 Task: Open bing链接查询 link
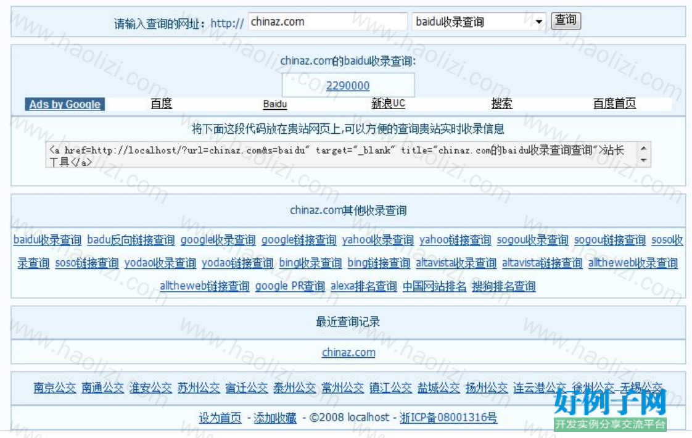tap(379, 263)
